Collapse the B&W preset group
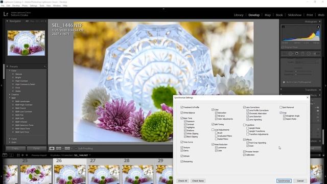Viewport: 327px width, 184px height. [10, 98]
